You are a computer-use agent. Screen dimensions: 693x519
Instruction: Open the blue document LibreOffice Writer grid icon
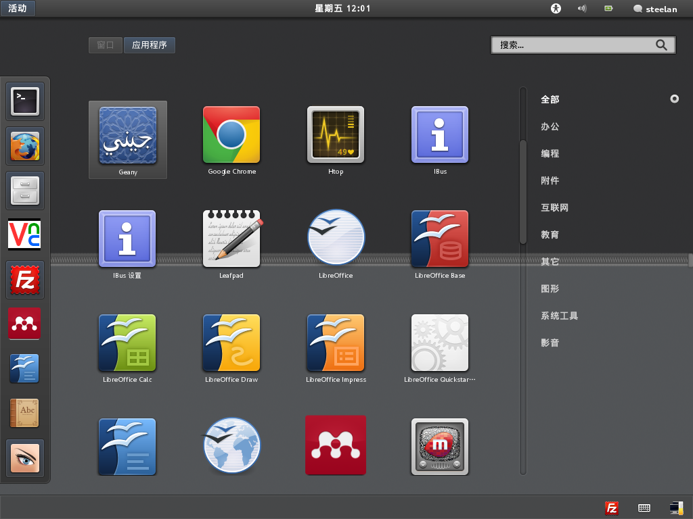point(127,447)
